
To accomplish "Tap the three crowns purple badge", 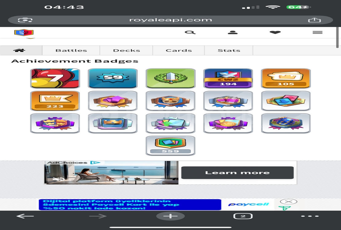I will pos(55,123).
